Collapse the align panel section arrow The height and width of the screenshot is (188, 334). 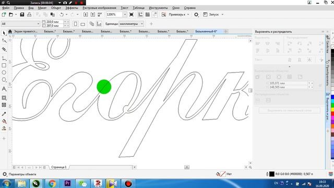click(289, 66)
